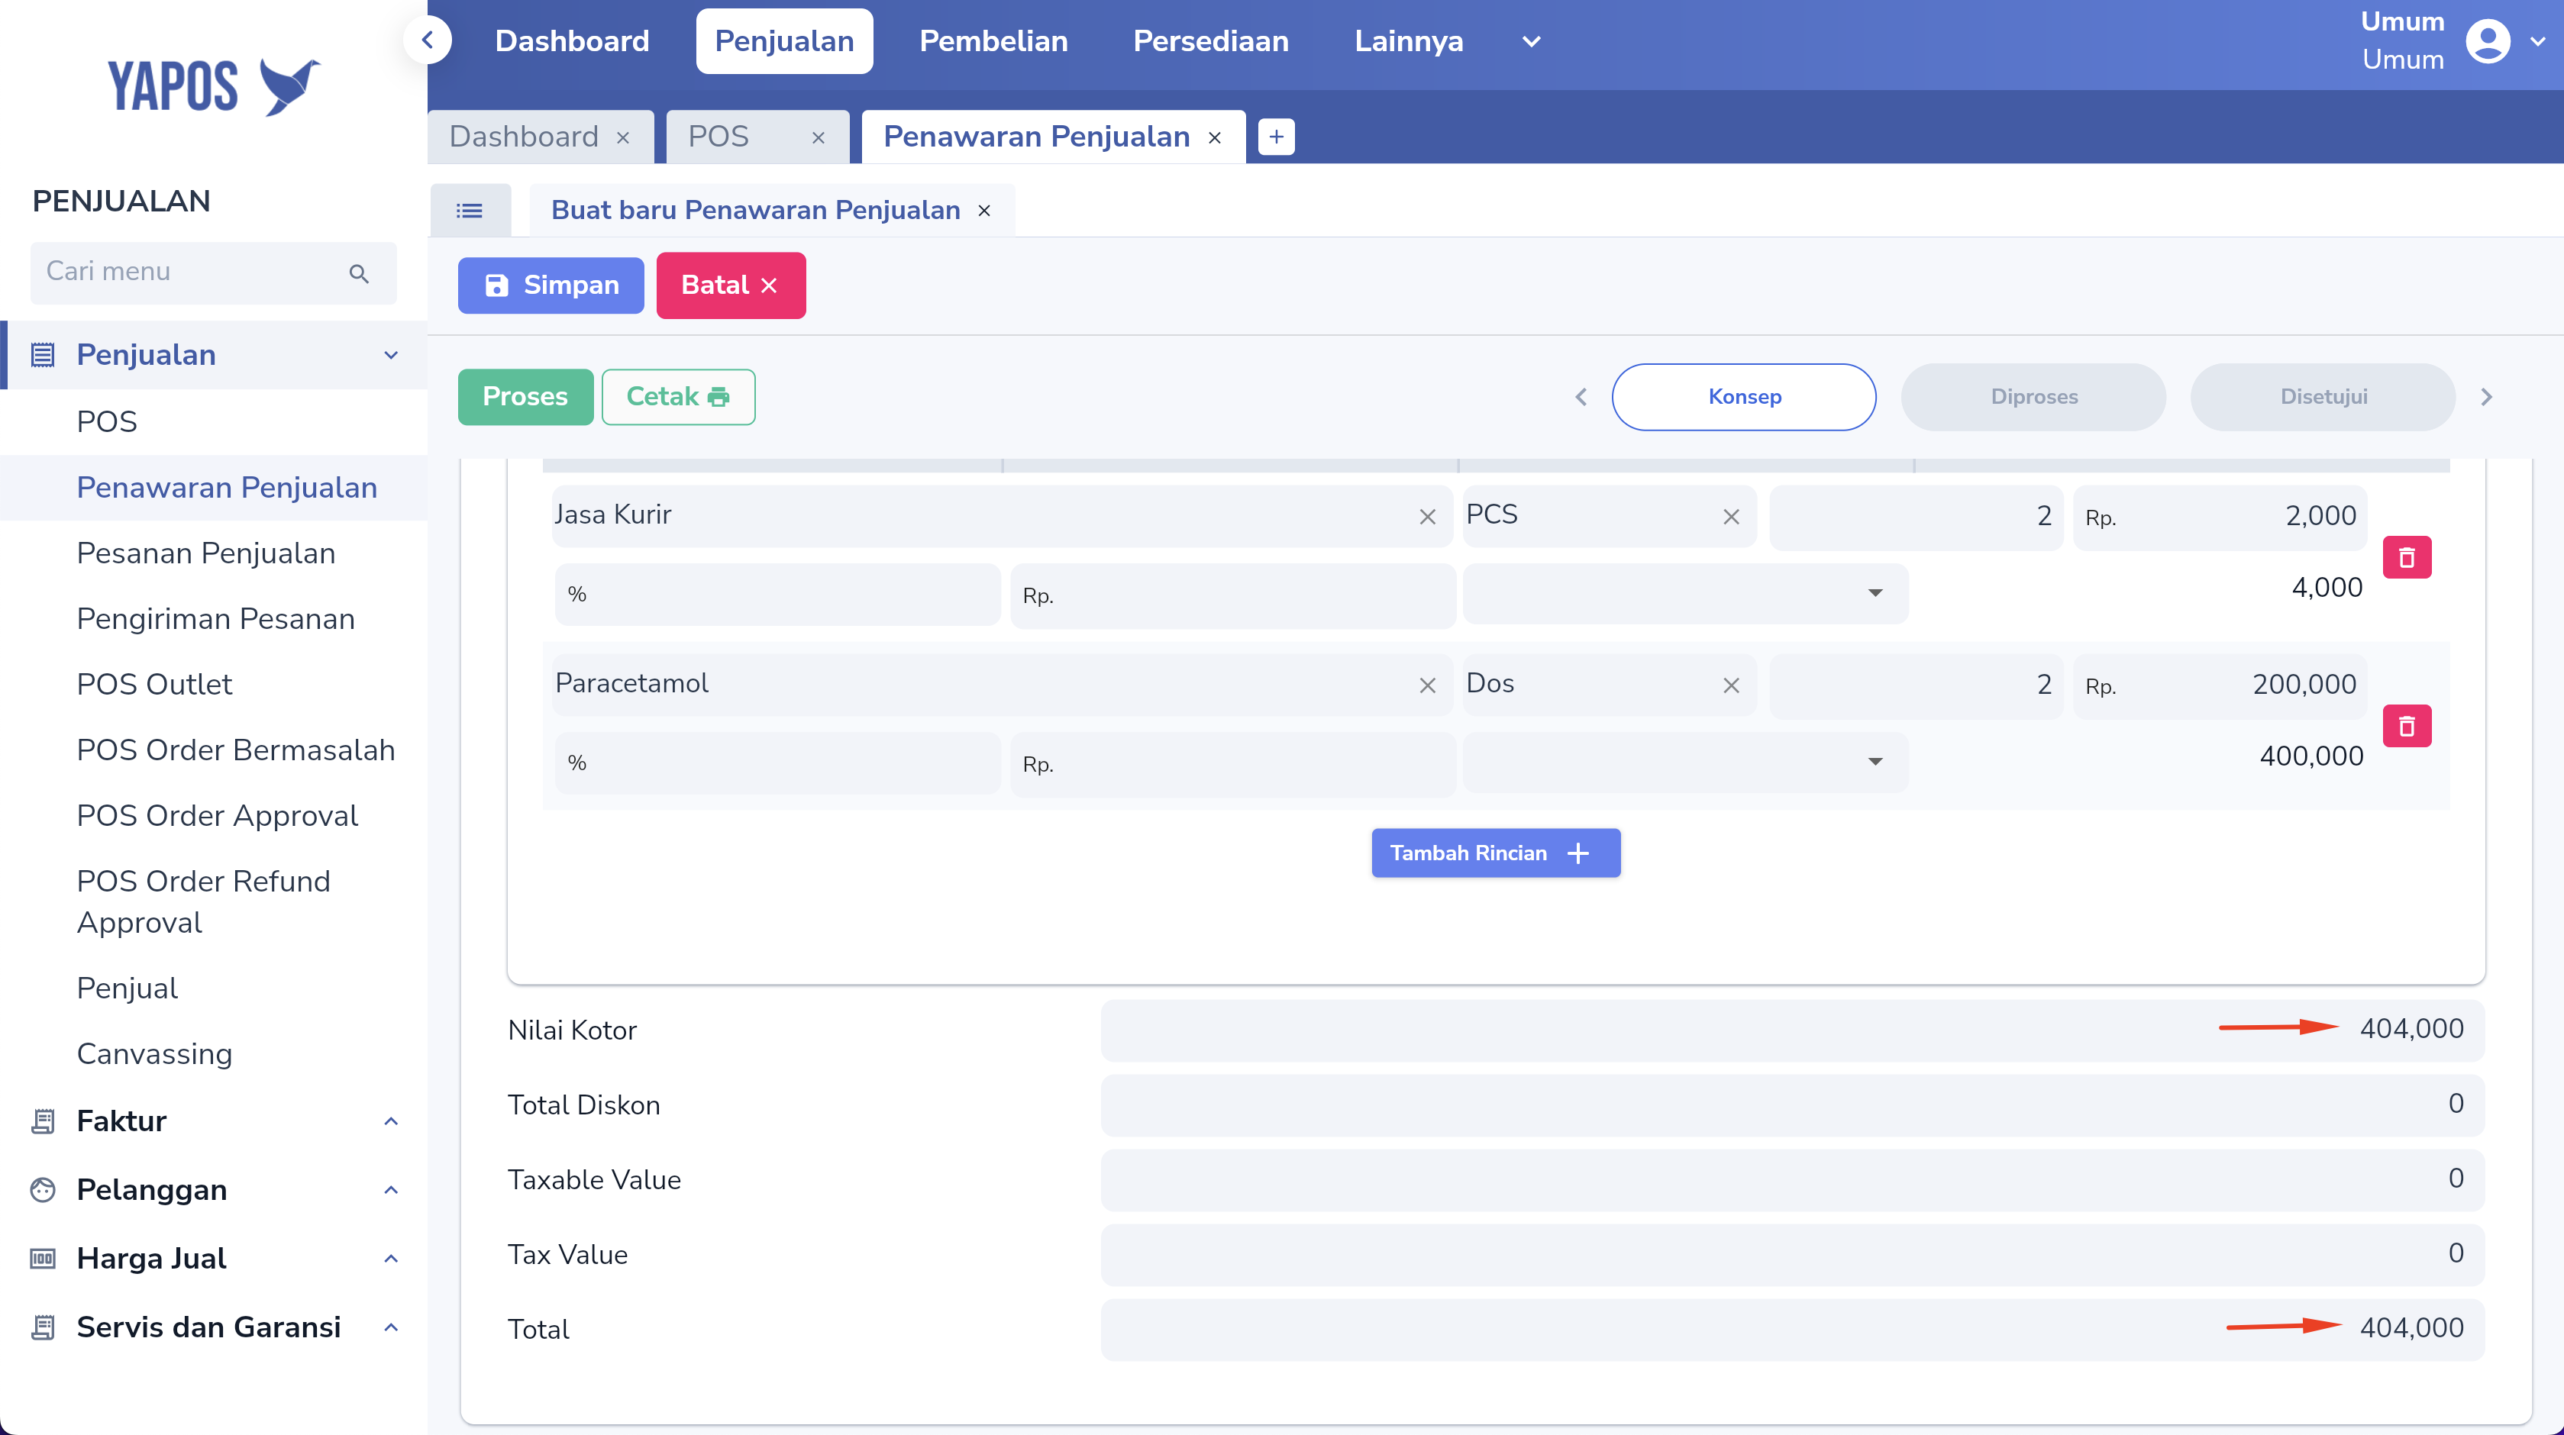
Task: Click Paracetamol Rp. discount field
Action: click(1232, 763)
